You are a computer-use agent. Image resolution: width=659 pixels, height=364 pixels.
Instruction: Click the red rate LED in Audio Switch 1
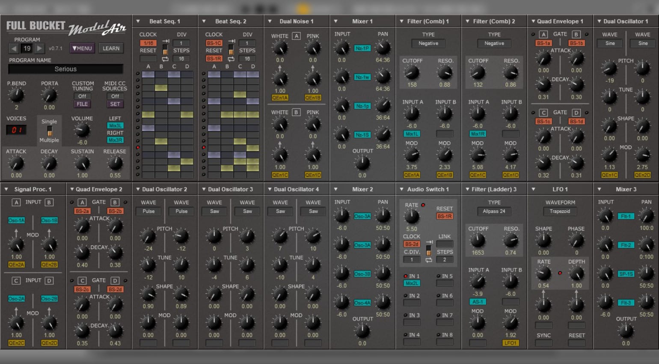423,205
